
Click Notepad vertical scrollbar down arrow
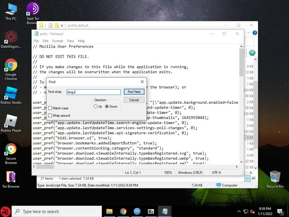pos(242,162)
